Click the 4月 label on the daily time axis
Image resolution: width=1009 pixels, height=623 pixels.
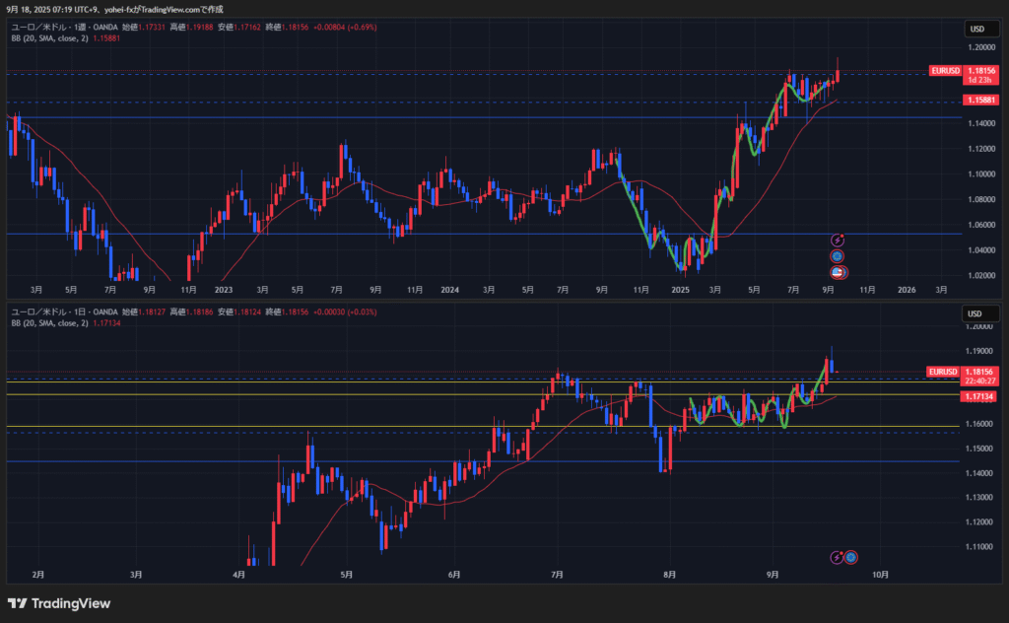238,575
